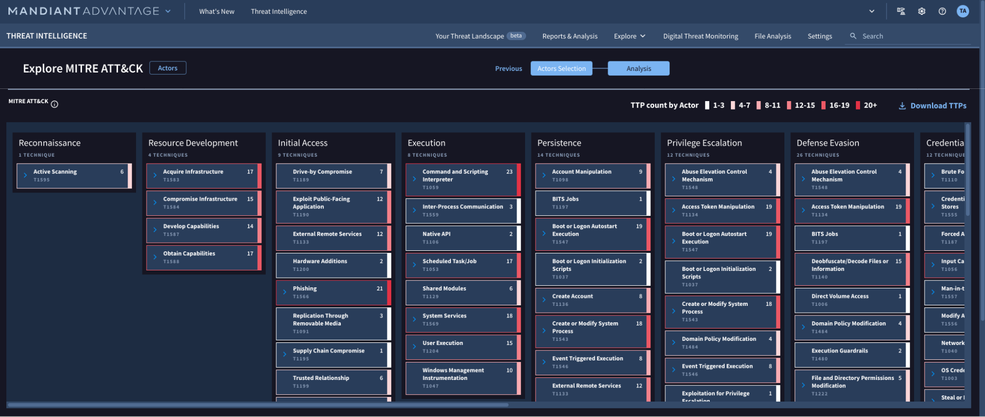This screenshot has height=417, width=985.
Task: Click the help question mark icon
Action: (942, 11)
